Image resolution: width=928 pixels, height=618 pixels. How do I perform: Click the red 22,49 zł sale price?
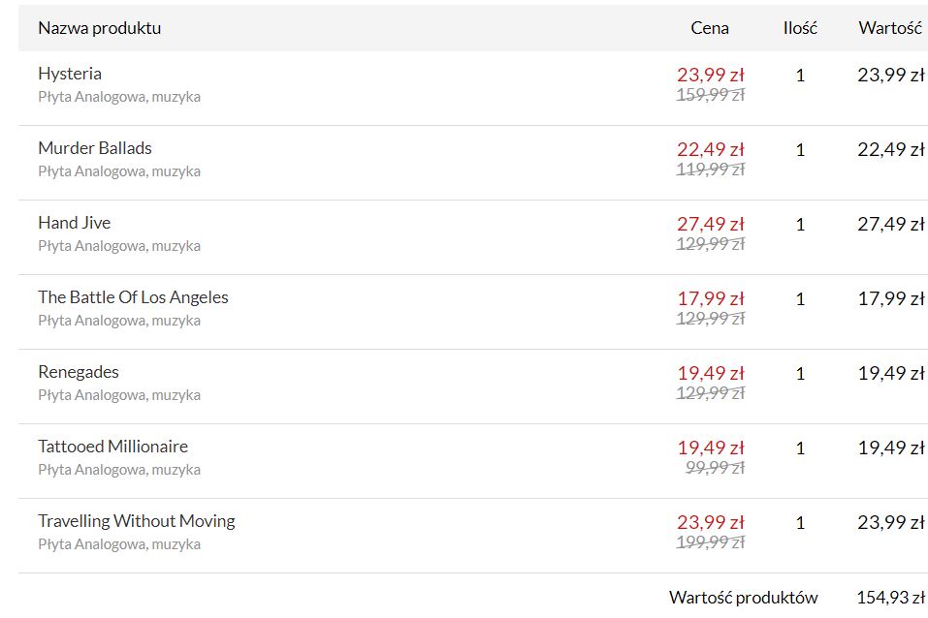pos(710,149)
